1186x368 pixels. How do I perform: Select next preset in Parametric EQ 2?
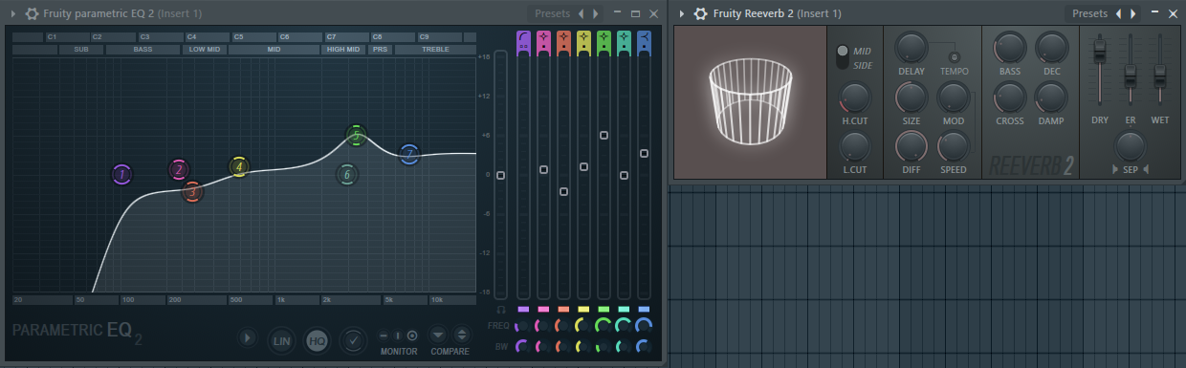595,13
